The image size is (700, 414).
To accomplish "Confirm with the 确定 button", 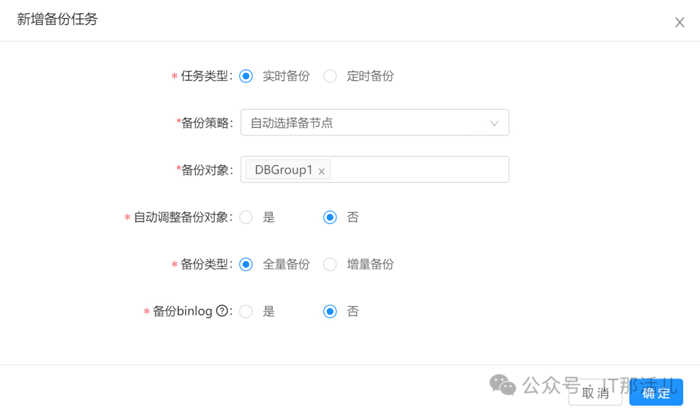I will pos(656,393).
